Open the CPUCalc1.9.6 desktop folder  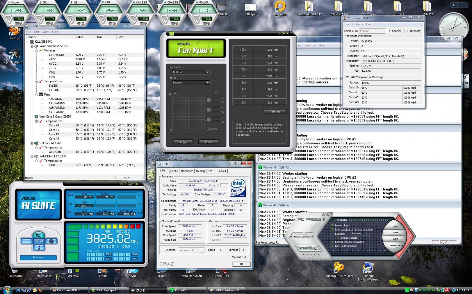pyautogui.click(x=339, y=9)
